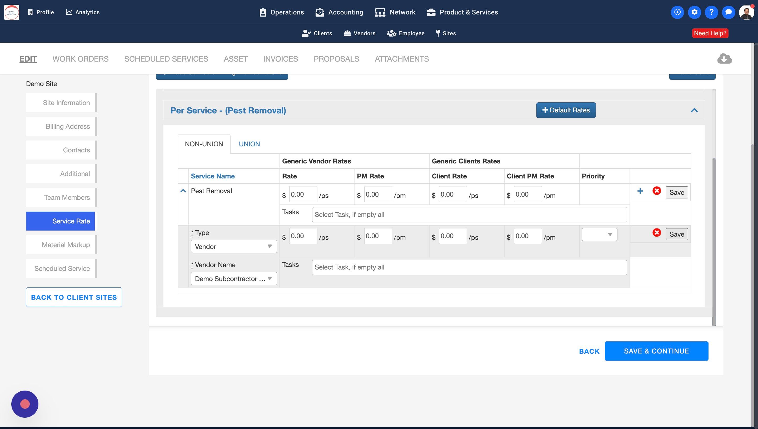Click the Pest Removal Tasks select field

coord(469,215)
